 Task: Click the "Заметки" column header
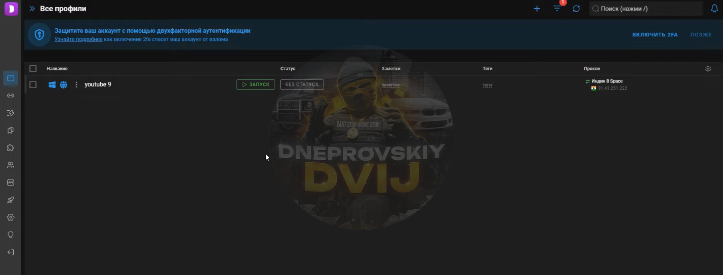point(391,69)
